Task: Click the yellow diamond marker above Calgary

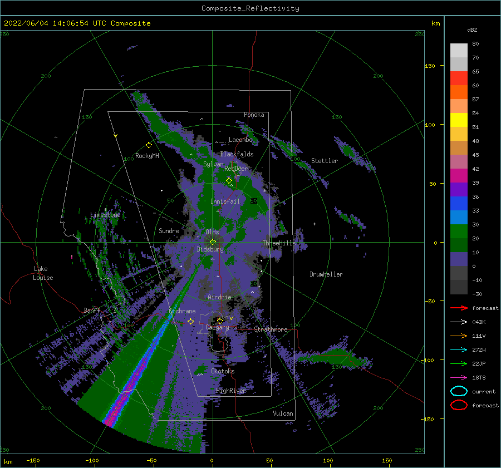Action: point(220,321)
